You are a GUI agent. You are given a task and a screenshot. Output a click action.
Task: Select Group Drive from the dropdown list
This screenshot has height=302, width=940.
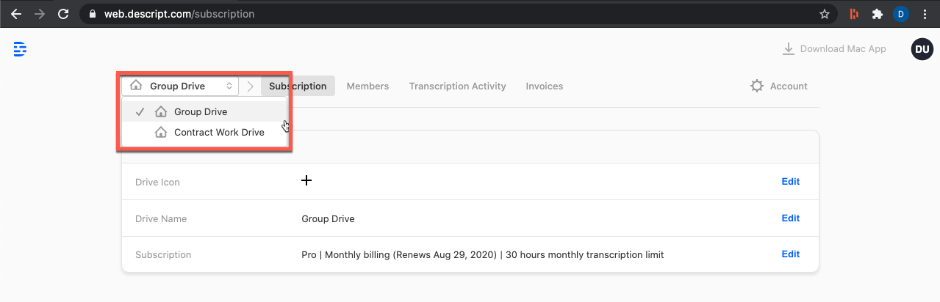[204, 111]
